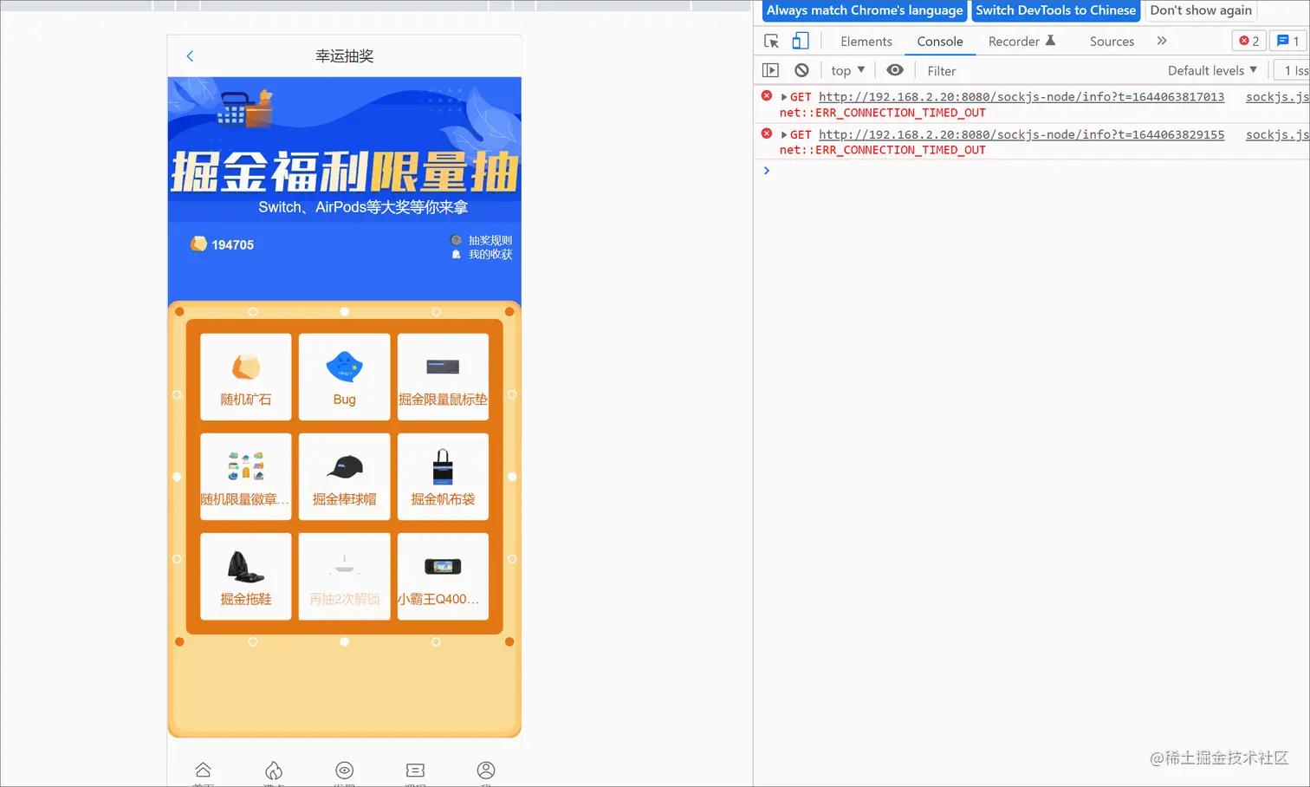Open URL ending t=1644063817013
The image size is (1310, 787).
pos(1021,97)
